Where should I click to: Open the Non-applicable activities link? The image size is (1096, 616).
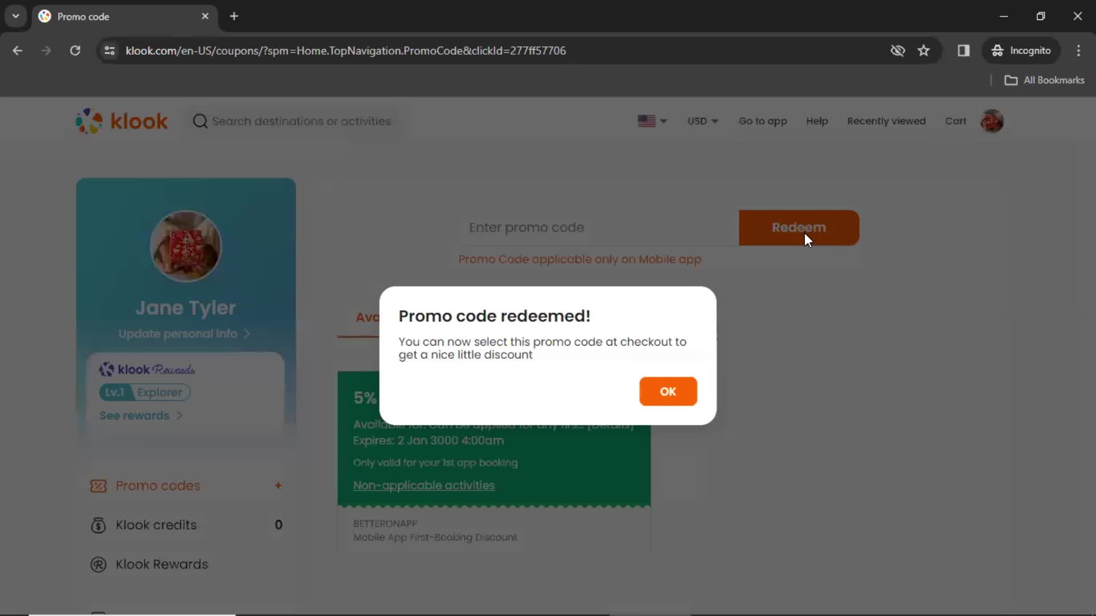pyautogui.click(x=424, y=485)
